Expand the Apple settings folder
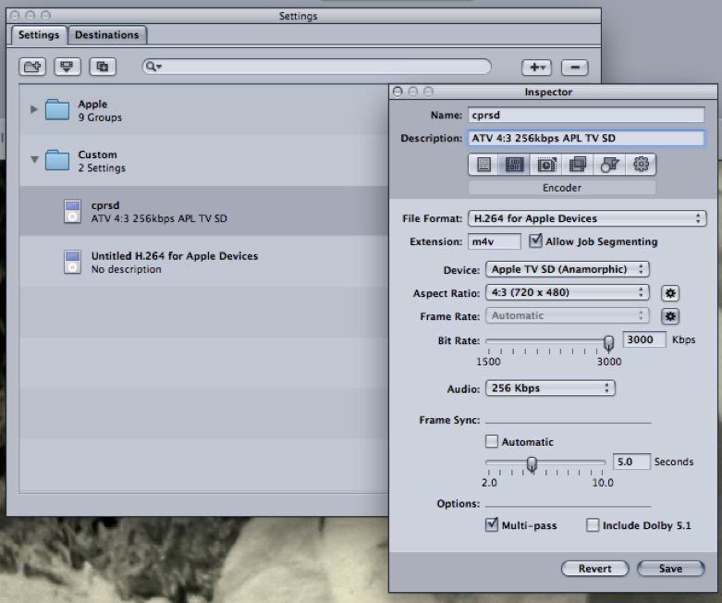 34,110
